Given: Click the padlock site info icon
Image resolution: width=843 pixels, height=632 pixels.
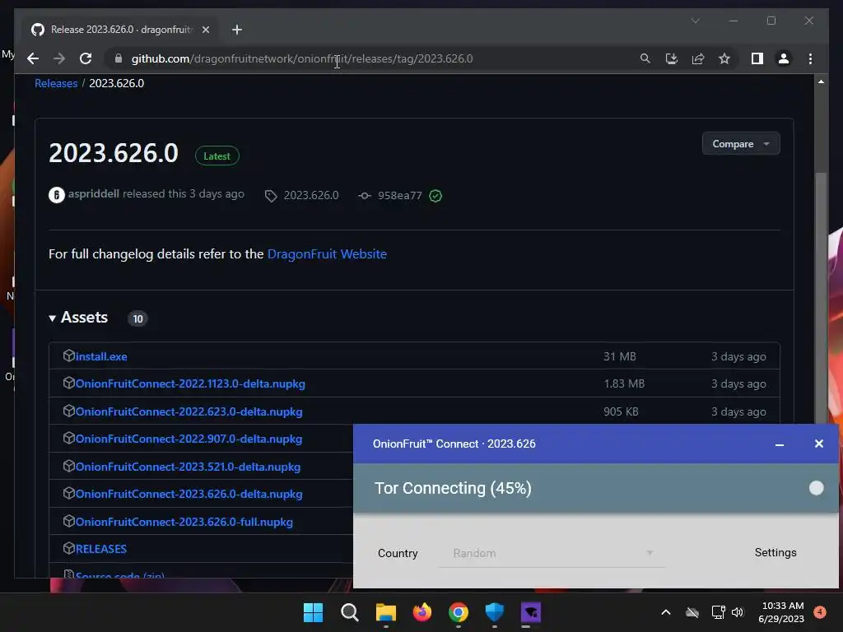Looking at the screenshot, I should (x=119, y=58).
